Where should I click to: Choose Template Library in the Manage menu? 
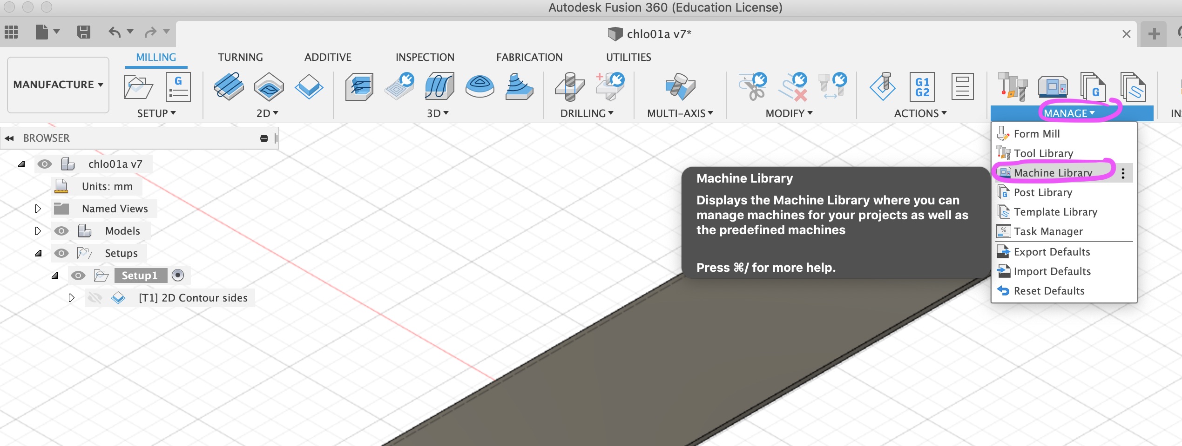1064,212
